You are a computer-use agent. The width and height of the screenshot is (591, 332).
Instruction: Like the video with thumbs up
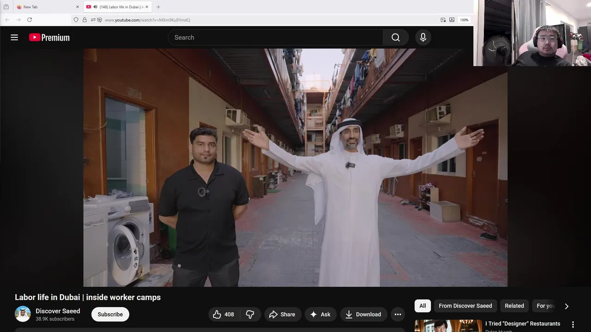click(x=223, y=314)
